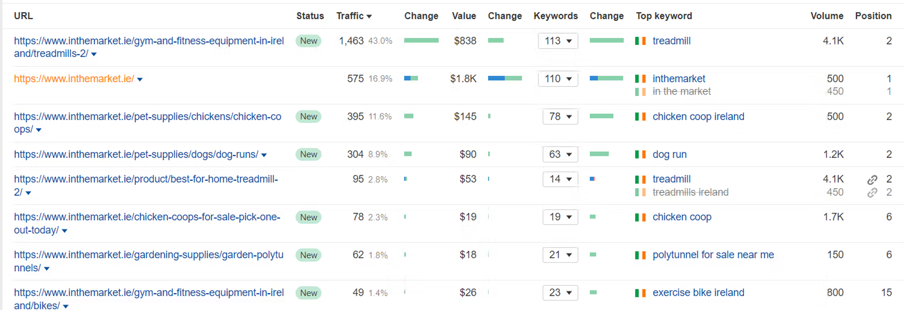Image resolution: width=904 pixels, height=310 pixels.
Task: Open the URL caret menu for the dog-runs page
Action: pos(264,155)
